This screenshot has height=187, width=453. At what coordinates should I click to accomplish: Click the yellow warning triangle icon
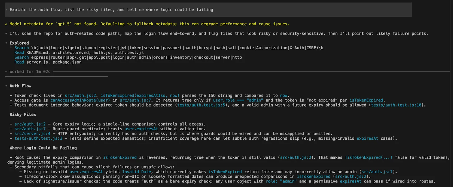[x=6, y=24]
